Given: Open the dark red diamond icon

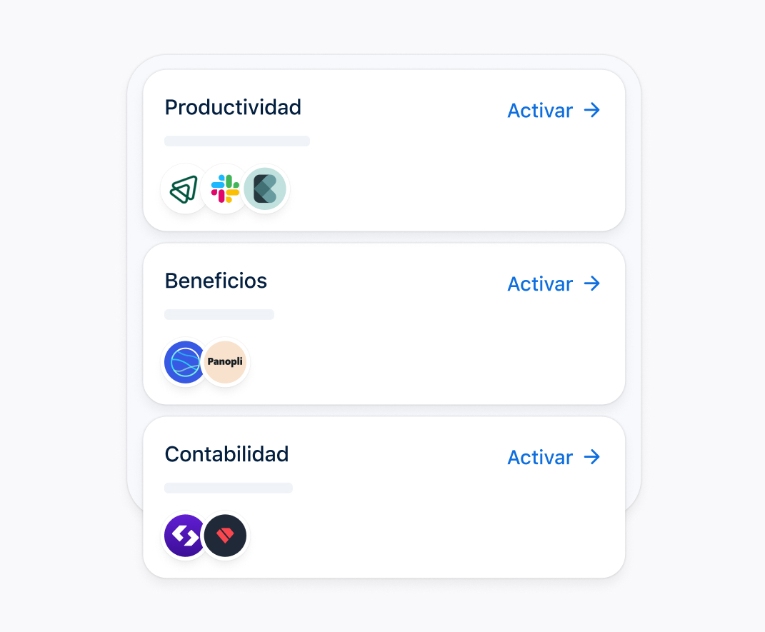Looking at the screenshot, I should point(225,536).
